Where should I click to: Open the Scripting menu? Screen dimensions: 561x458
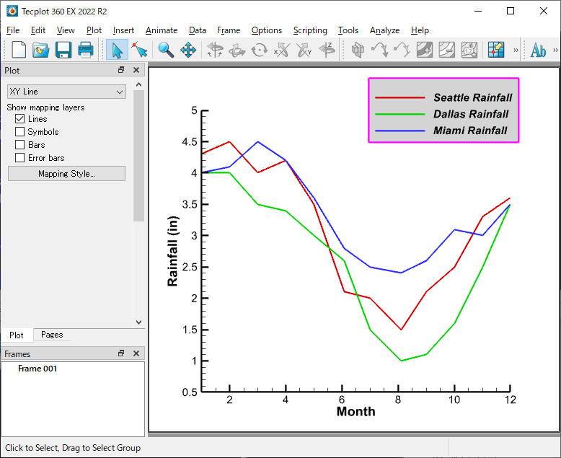(310, 30)
